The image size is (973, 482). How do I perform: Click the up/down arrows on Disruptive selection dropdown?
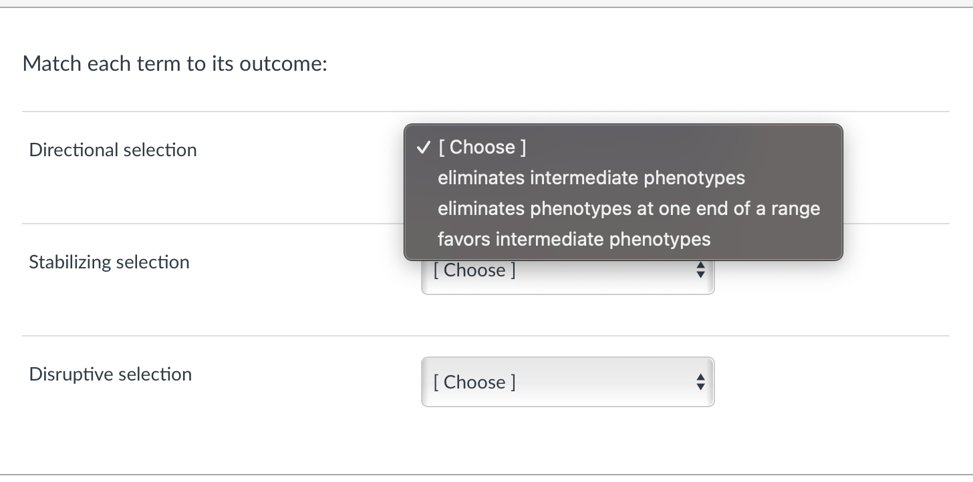(700, 383)
